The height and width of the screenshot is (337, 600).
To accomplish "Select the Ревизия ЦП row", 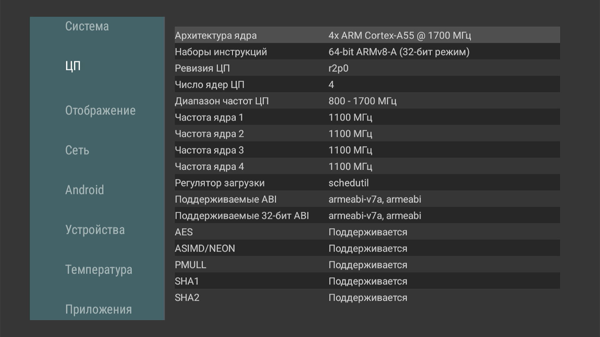I will (367, 68).
